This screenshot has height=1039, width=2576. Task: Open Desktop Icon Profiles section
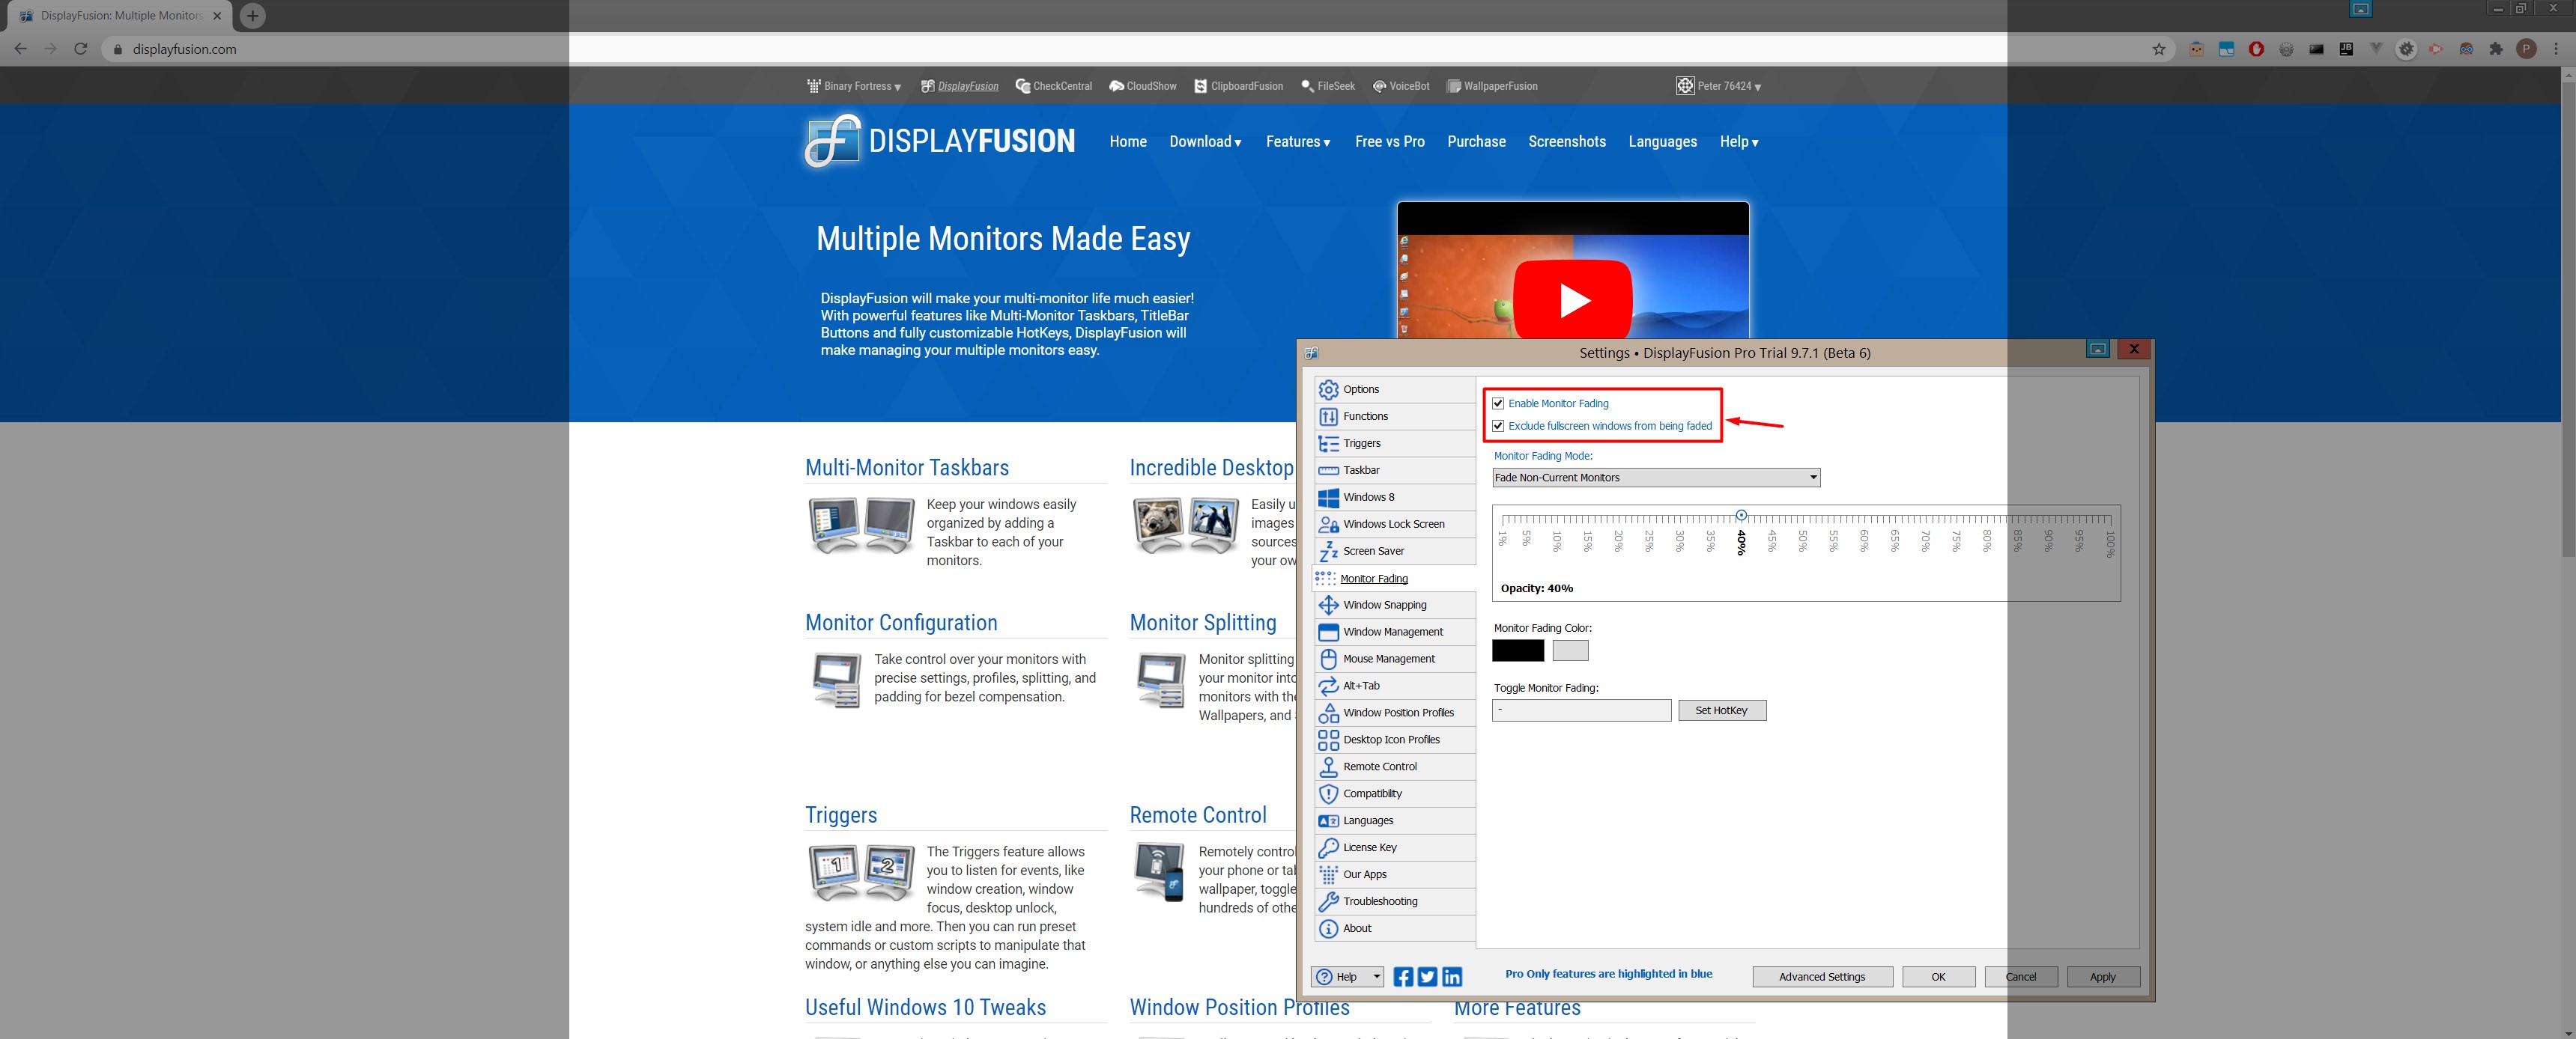[x=1391, y=740]
